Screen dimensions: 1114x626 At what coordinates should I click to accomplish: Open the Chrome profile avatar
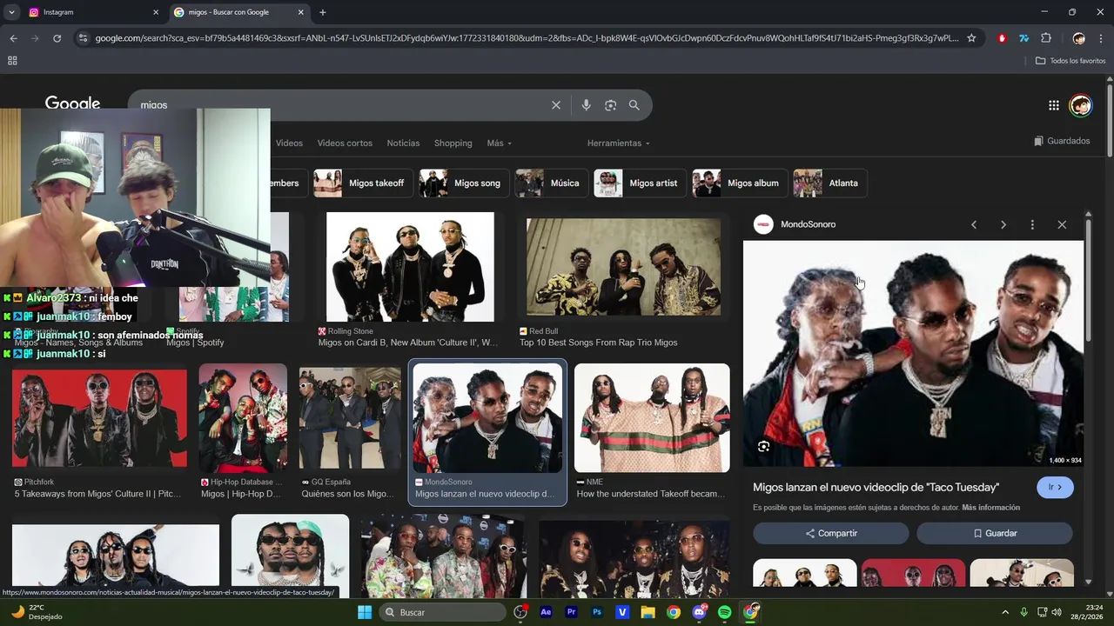[x=1079, y=38]
